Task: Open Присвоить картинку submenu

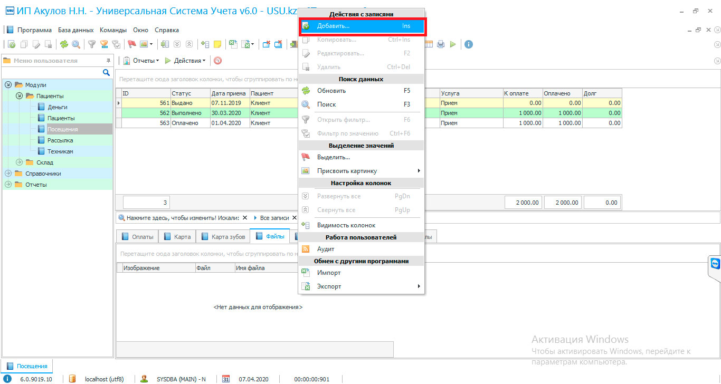Action: 362,171
